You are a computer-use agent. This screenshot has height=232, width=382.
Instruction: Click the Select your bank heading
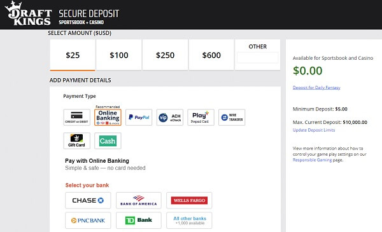click(x=87, y=186)
